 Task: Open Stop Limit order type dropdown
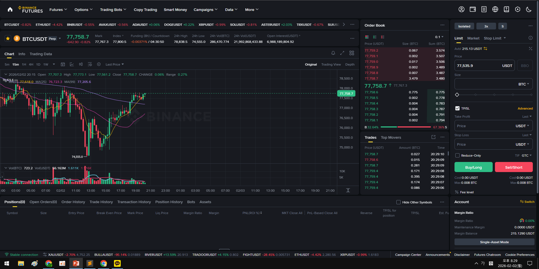tap(495, 38)
